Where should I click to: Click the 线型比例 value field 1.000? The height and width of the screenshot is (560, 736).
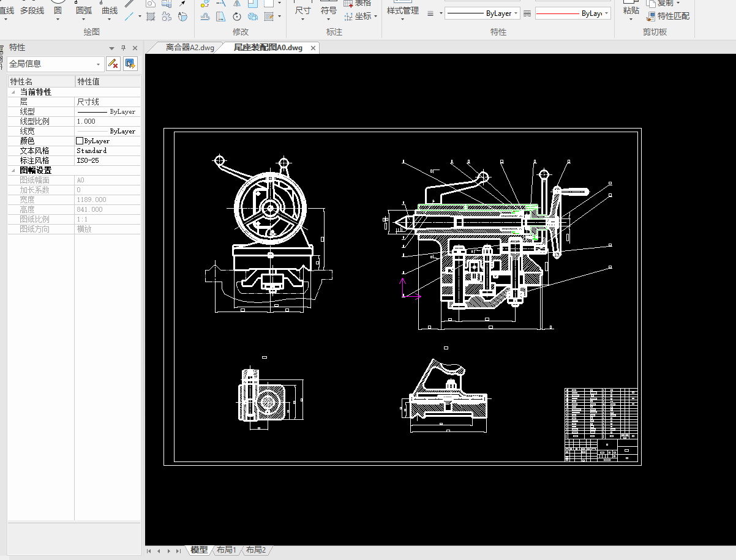coord(107,122)
